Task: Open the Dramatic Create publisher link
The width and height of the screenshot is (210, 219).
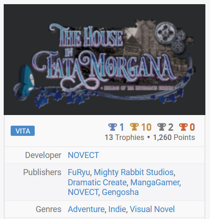Action: point(97,182)
